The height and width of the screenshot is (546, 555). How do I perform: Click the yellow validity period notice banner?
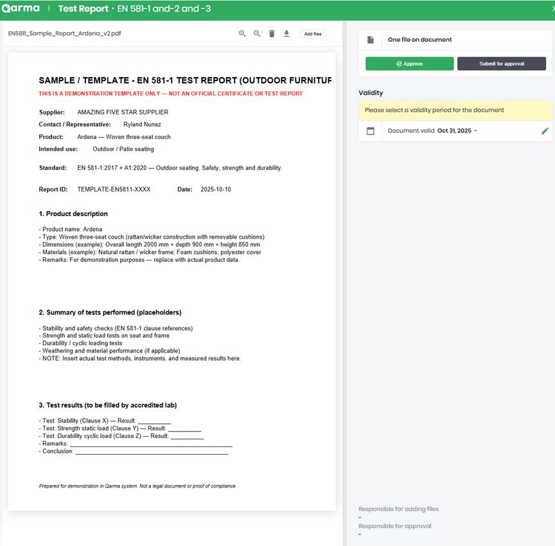point(454,110)
